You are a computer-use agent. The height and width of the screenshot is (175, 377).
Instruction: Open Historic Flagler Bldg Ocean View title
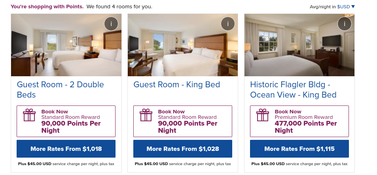pyautogui.click(x=293, y=90)
